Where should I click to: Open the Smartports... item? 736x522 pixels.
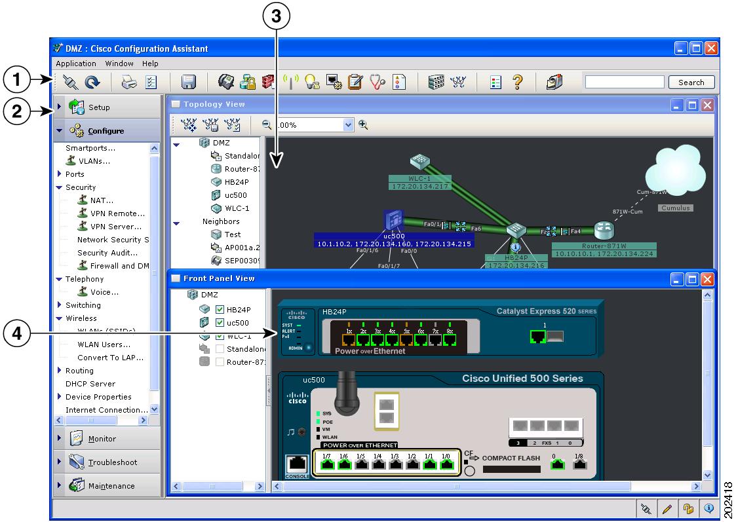pyautogui.click(x=90, y=148)
